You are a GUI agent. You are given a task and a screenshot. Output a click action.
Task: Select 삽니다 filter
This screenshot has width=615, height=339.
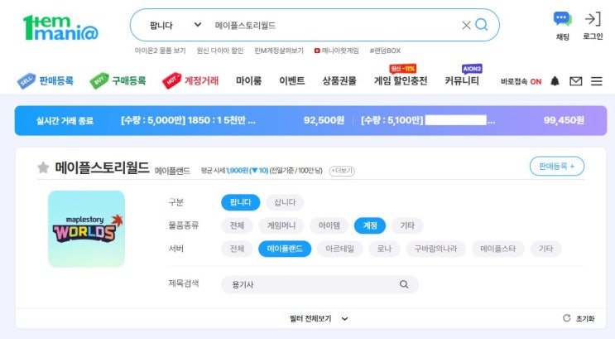[285, 202]
